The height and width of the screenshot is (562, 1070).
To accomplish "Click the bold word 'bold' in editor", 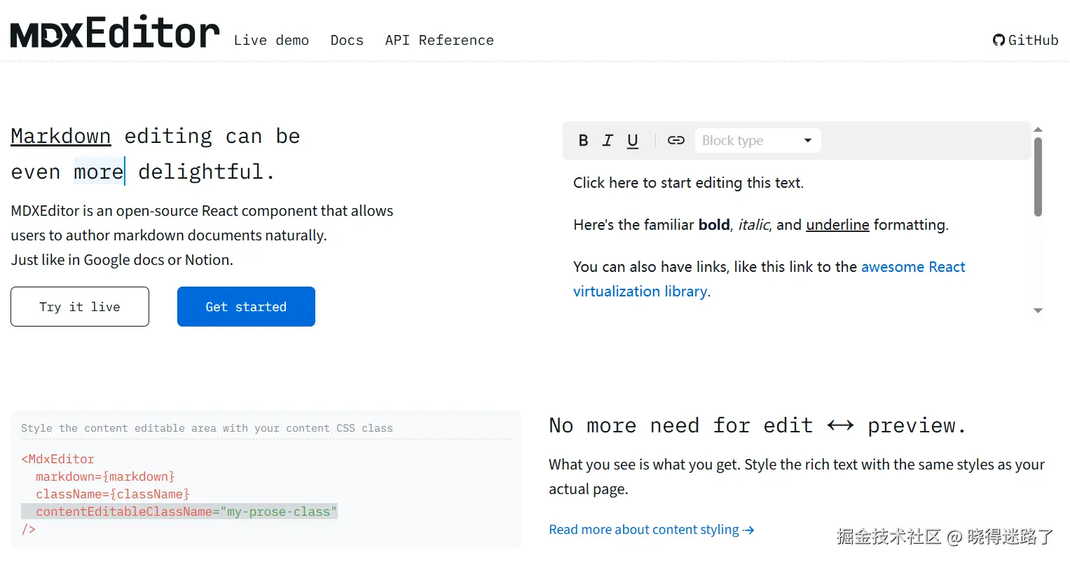I will pos(714,225).
